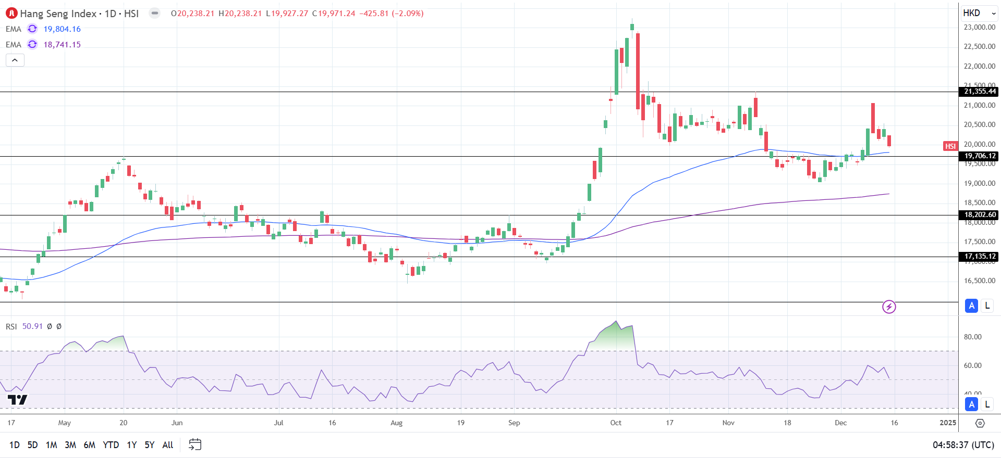The image size is (1001, 458).
Task: Click the closing price C19,971.24 text
Action: point(334,14)
